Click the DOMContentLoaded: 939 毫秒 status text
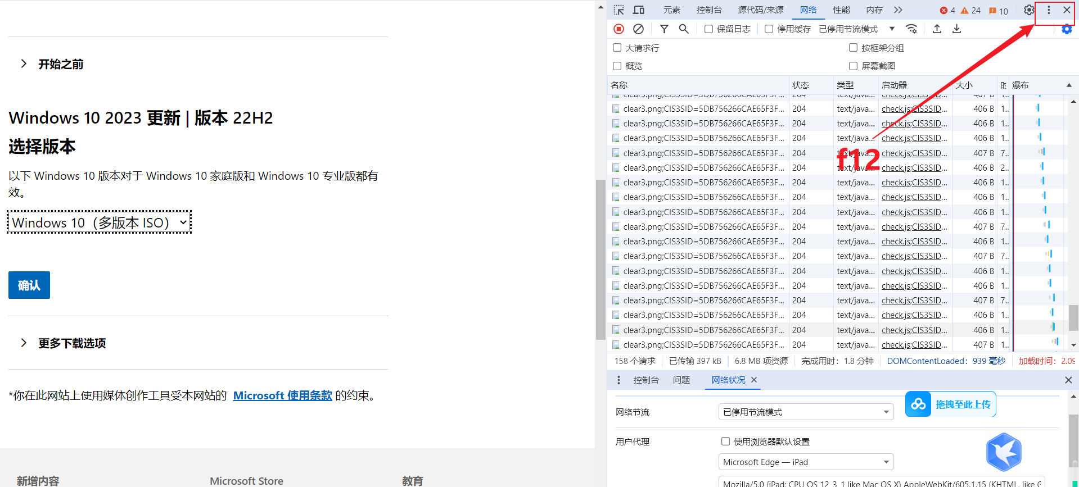The image size is (1079, 487). tap(946, 361)
